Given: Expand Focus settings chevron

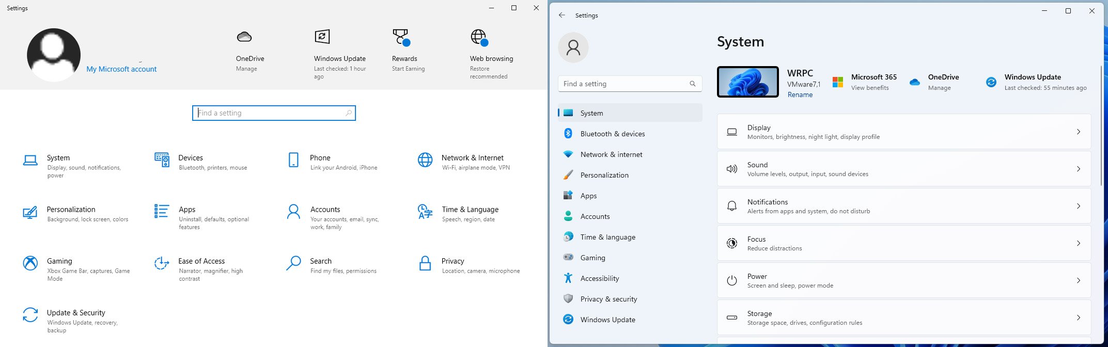Looking at the screenshot, I should click(1079, 243).
